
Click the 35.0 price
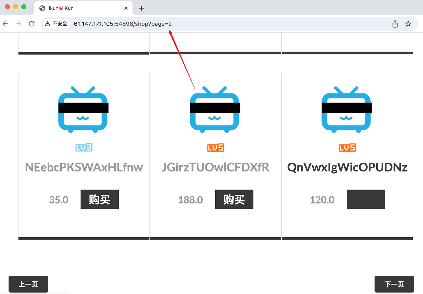click(59, 200)
